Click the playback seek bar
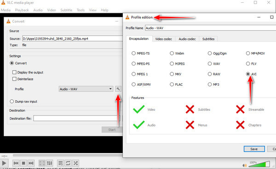This screenshot has height=169, width=276. coord(68,156)
